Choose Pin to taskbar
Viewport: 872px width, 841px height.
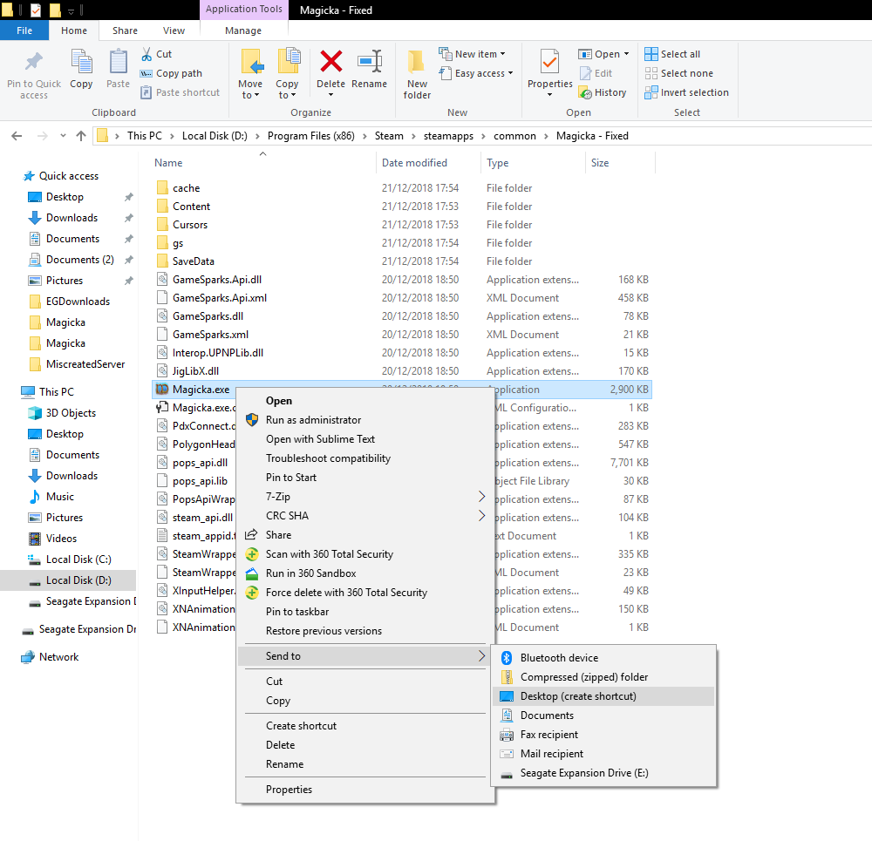pyautogui.click(x=297, y=612)
